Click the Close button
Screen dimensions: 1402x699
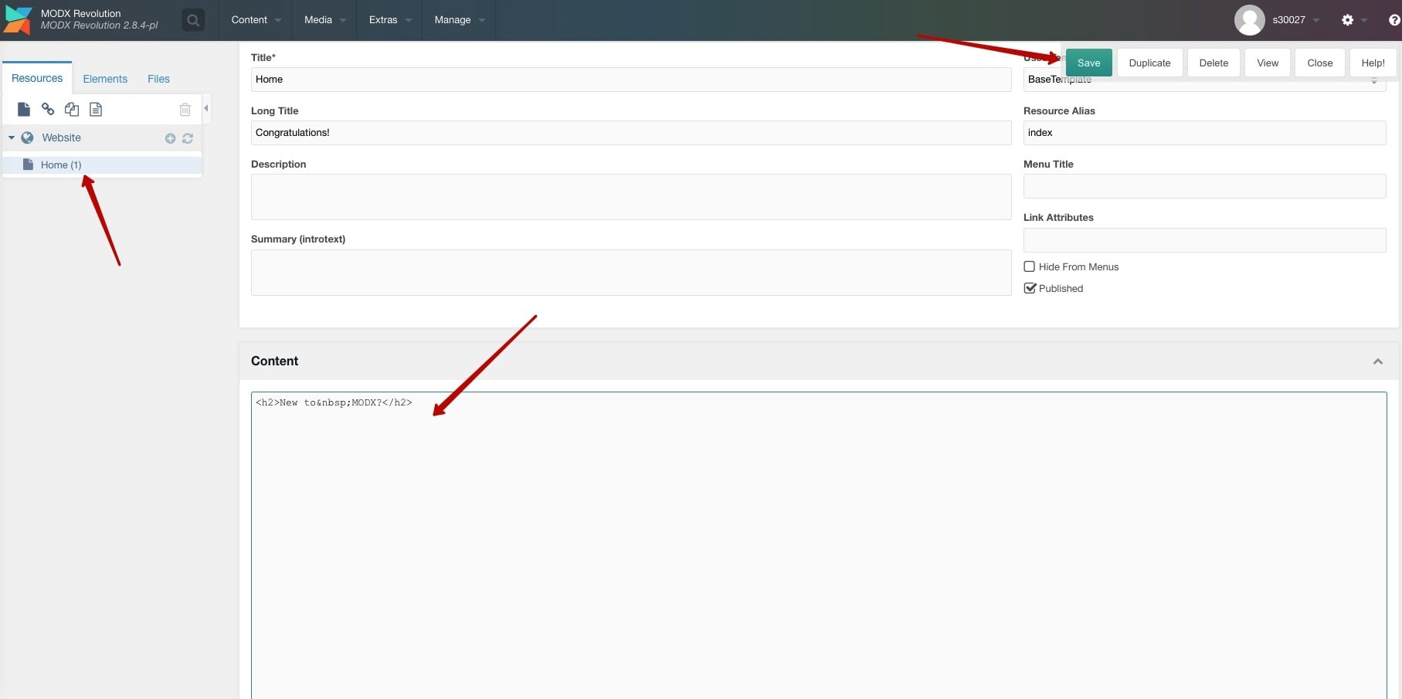tap(1319, 63)
